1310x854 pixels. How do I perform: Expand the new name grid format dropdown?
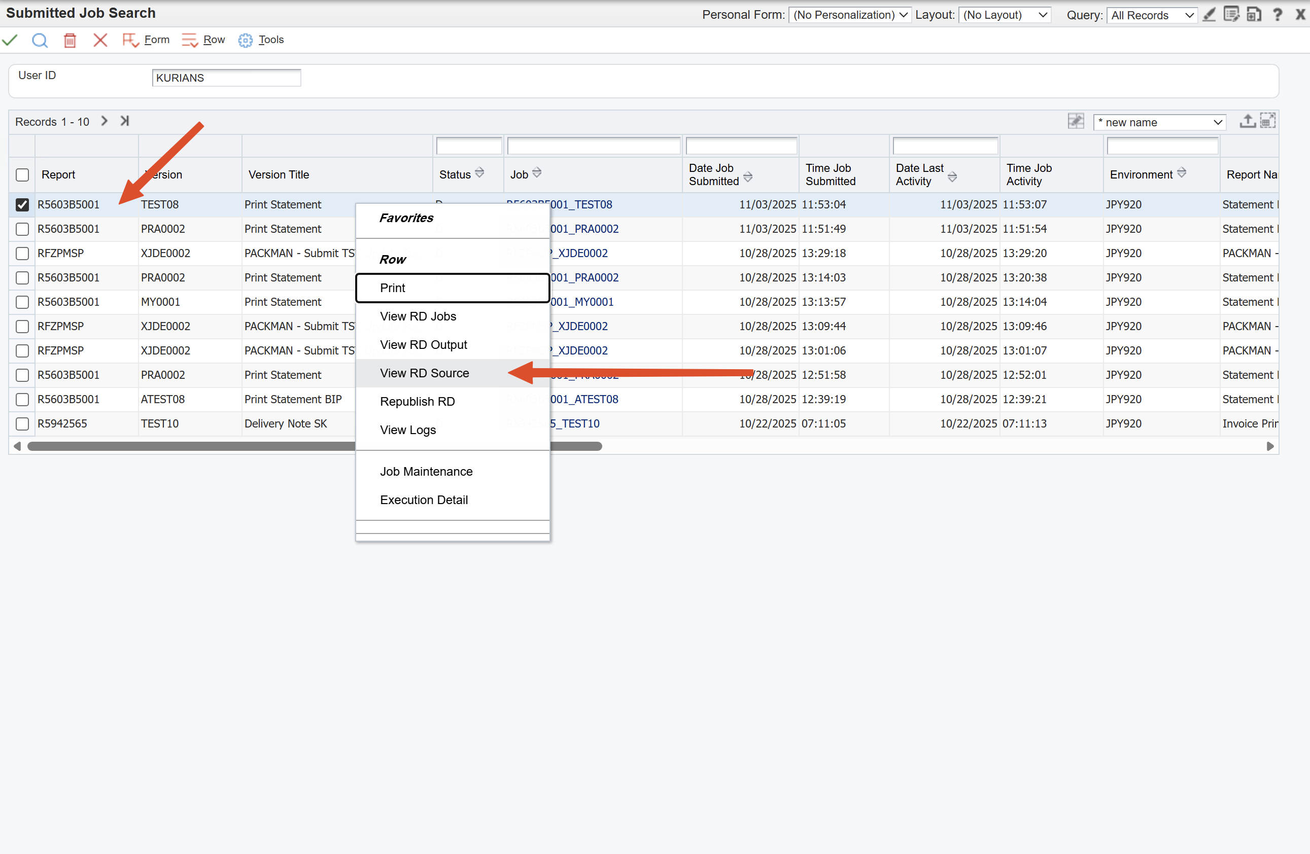pyautogui.click(x=1159, y=122)
